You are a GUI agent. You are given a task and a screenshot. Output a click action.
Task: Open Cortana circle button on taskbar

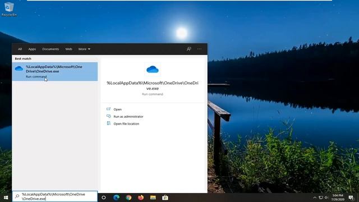coord(104,198)
